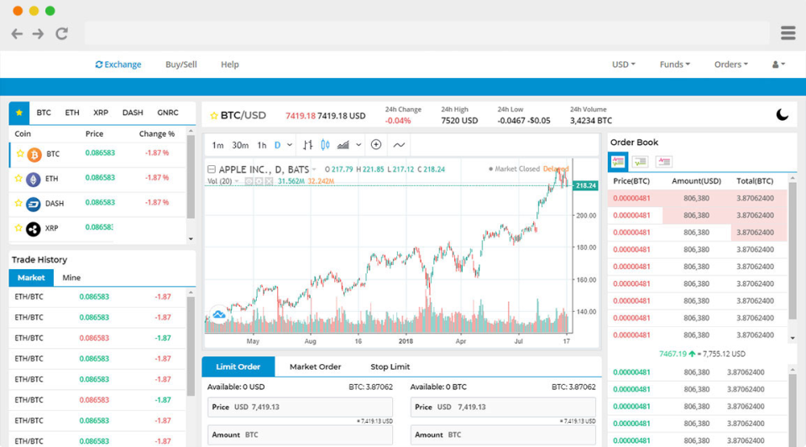Viewport: 806px width, 447px height.
Task: Expand the timeframe dropdown arrow next to D
Action: (x=290, y=145)
